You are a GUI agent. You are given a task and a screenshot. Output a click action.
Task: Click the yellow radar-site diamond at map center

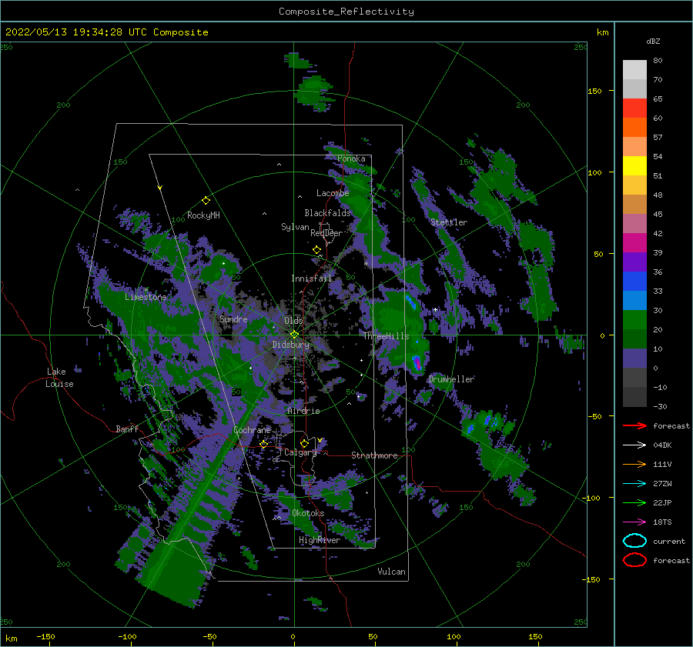tap(294, 335)
